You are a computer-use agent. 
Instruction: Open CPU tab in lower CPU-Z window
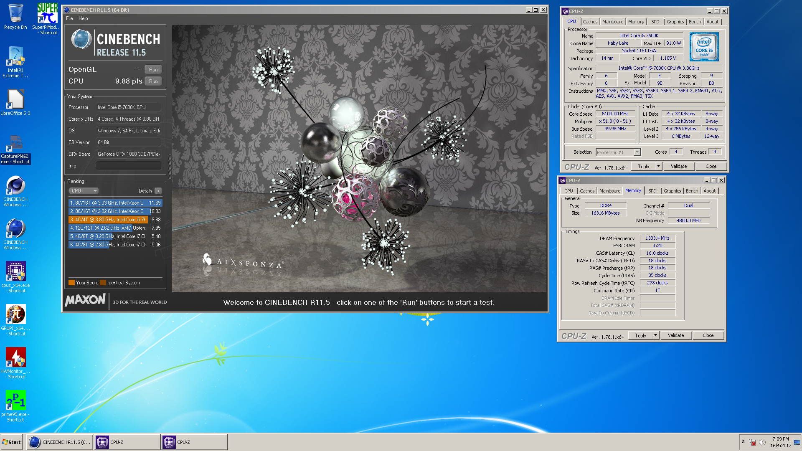569,191
